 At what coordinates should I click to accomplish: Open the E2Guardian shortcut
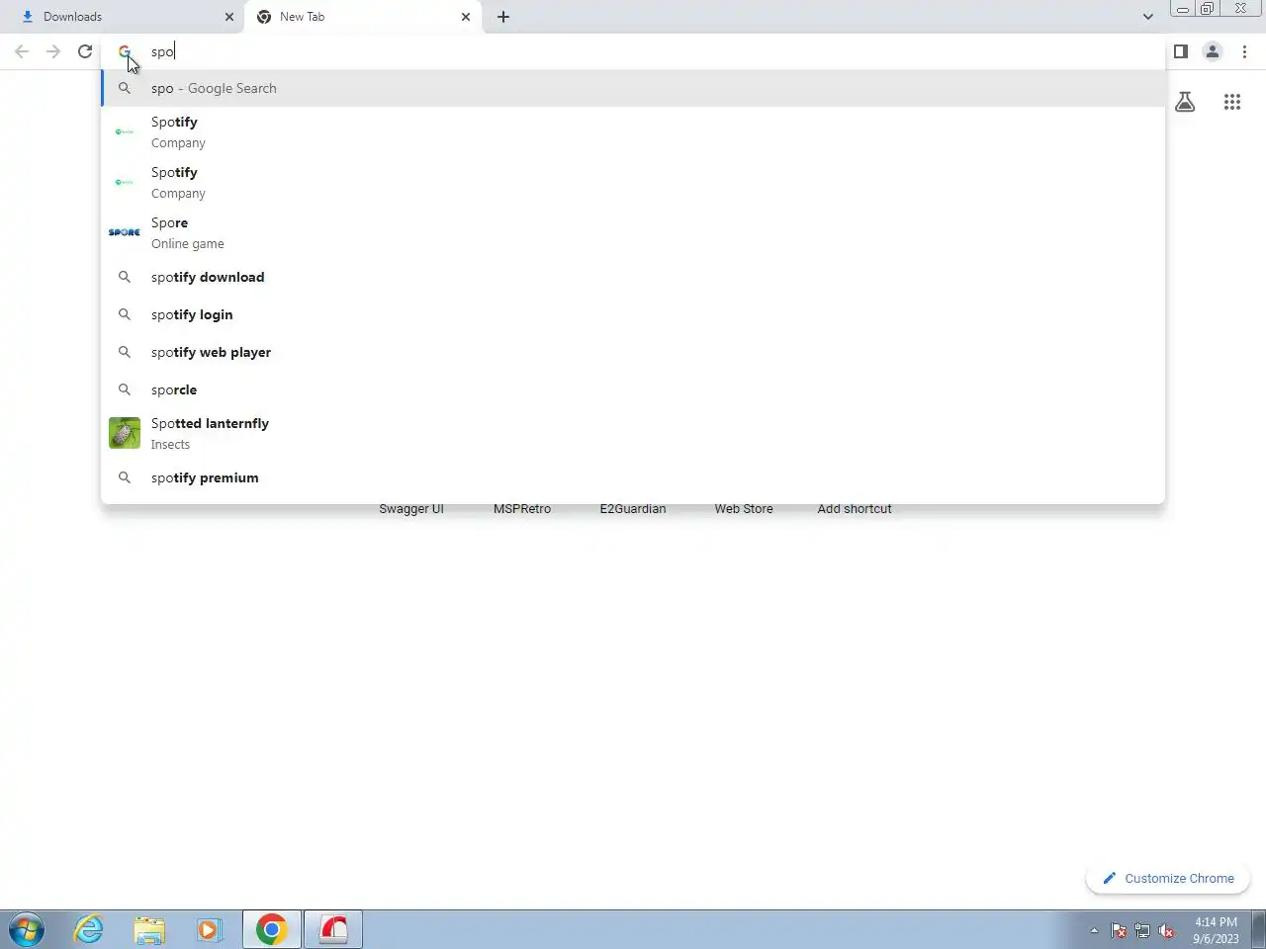point(633,509)
